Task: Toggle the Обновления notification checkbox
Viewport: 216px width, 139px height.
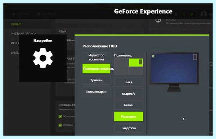Action: click(x=60, y=116)
